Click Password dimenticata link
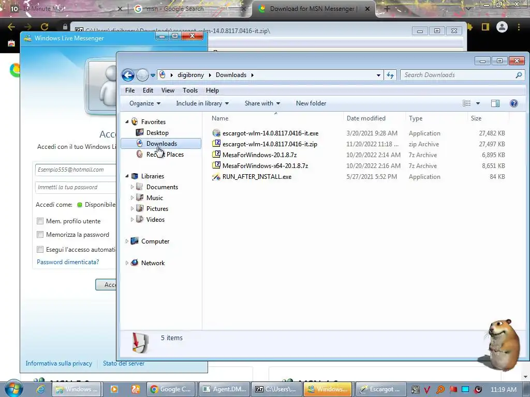The height and width of the screenshot is (397, 530). (68, 262)
